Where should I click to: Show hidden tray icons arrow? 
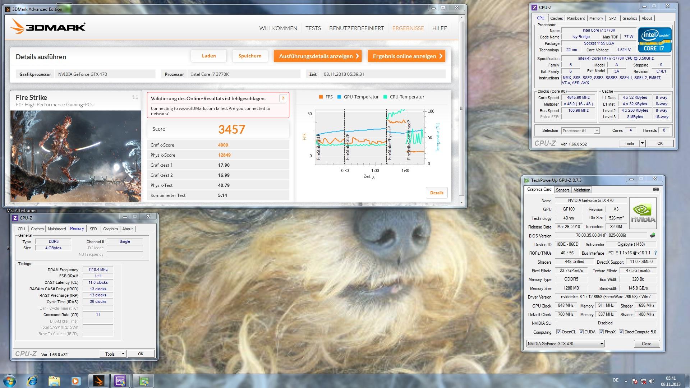[626, 381]
